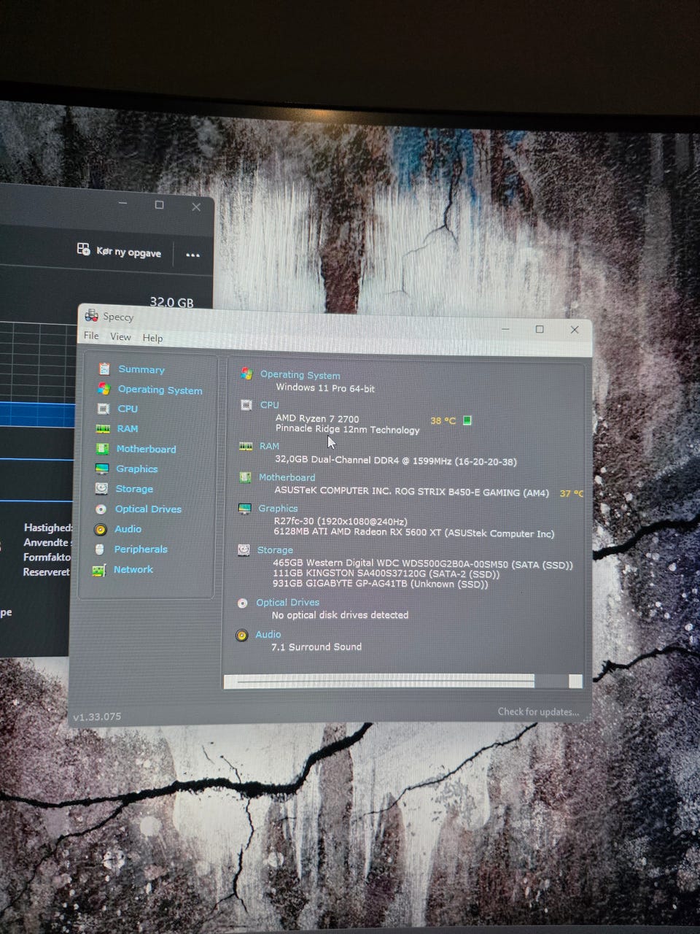
Task: Click the Speccy title bar app icon
Action: [x=91, y=315]
